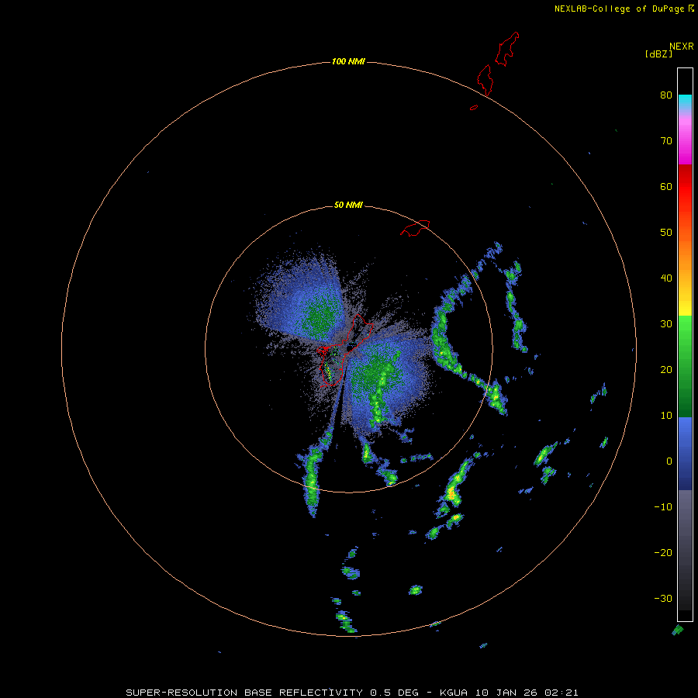The height and width of the screenshot is (698, 698).
Task: Click the -20 value on the dBZ scale
Action: [x=663, y=553]
